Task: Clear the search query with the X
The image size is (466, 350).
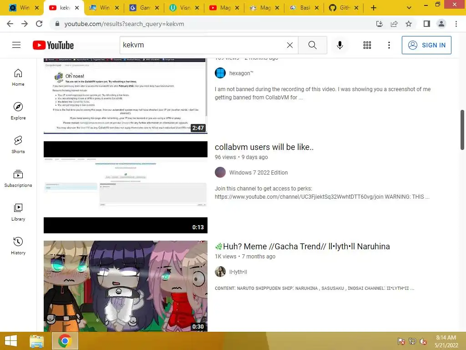Action: 290,45
